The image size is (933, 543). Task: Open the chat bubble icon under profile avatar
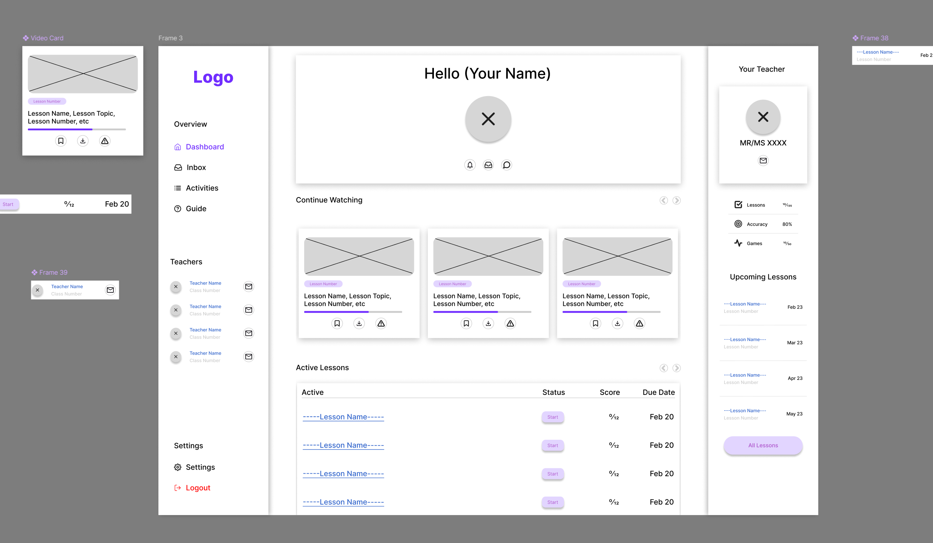(507, 165)
